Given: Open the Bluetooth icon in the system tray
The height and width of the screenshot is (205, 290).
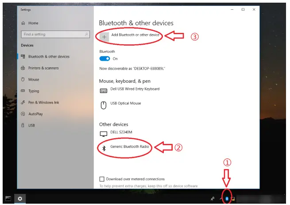Looking at the screenshot, I should tap(227, 199).
